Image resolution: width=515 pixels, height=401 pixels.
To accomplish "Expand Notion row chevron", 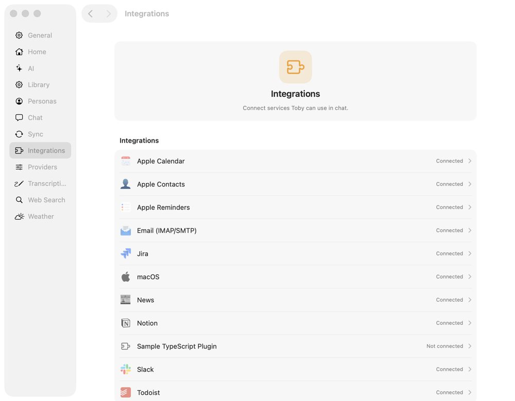I will [470, 323].
